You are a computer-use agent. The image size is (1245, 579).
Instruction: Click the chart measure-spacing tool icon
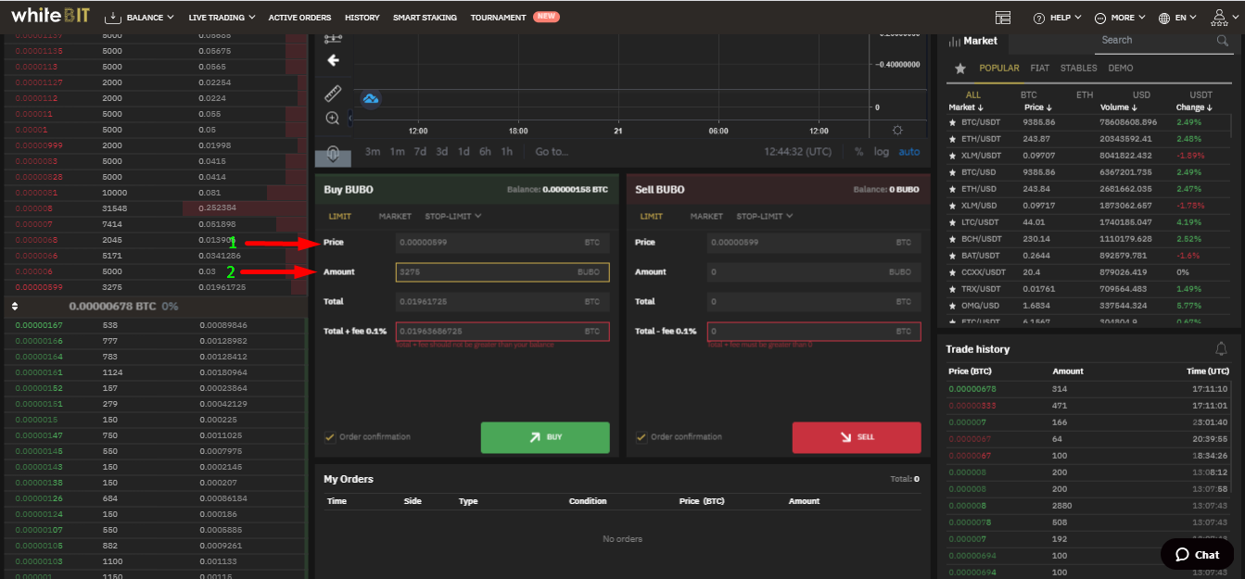pos(334,38)
